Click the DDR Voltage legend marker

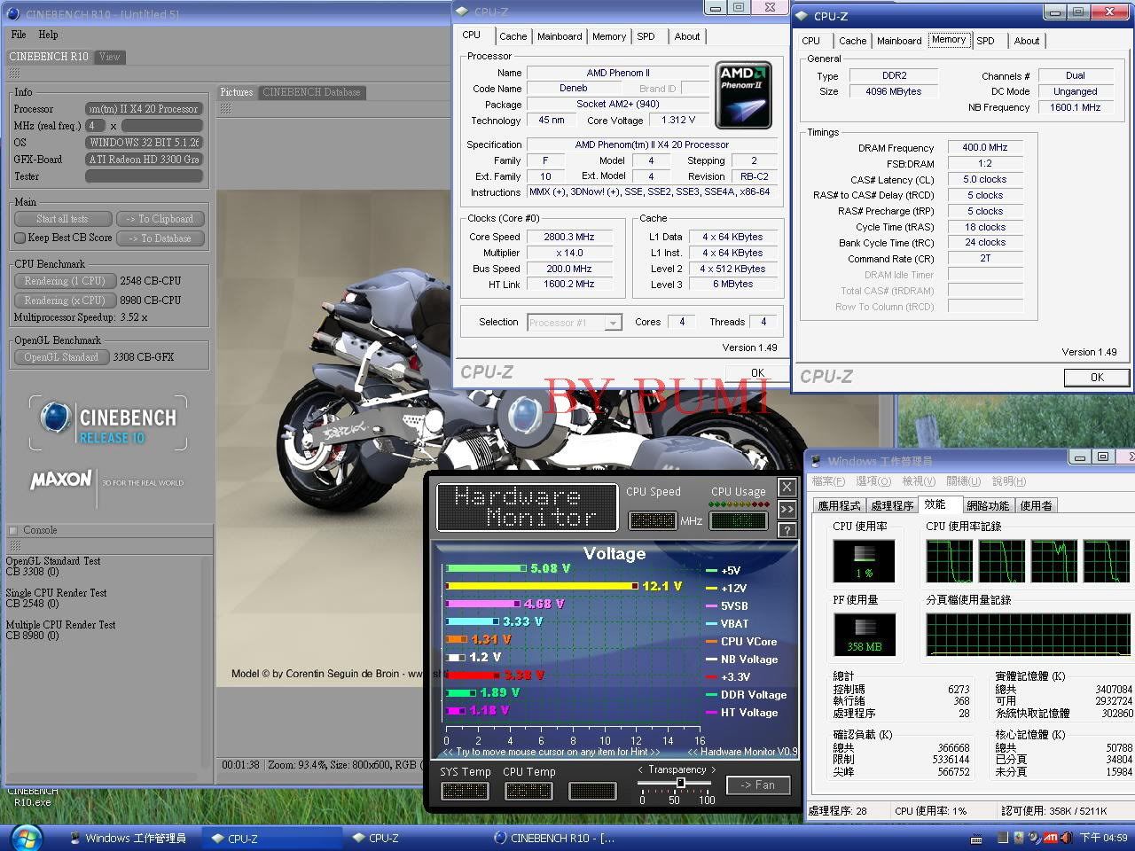tap(711, 695)
